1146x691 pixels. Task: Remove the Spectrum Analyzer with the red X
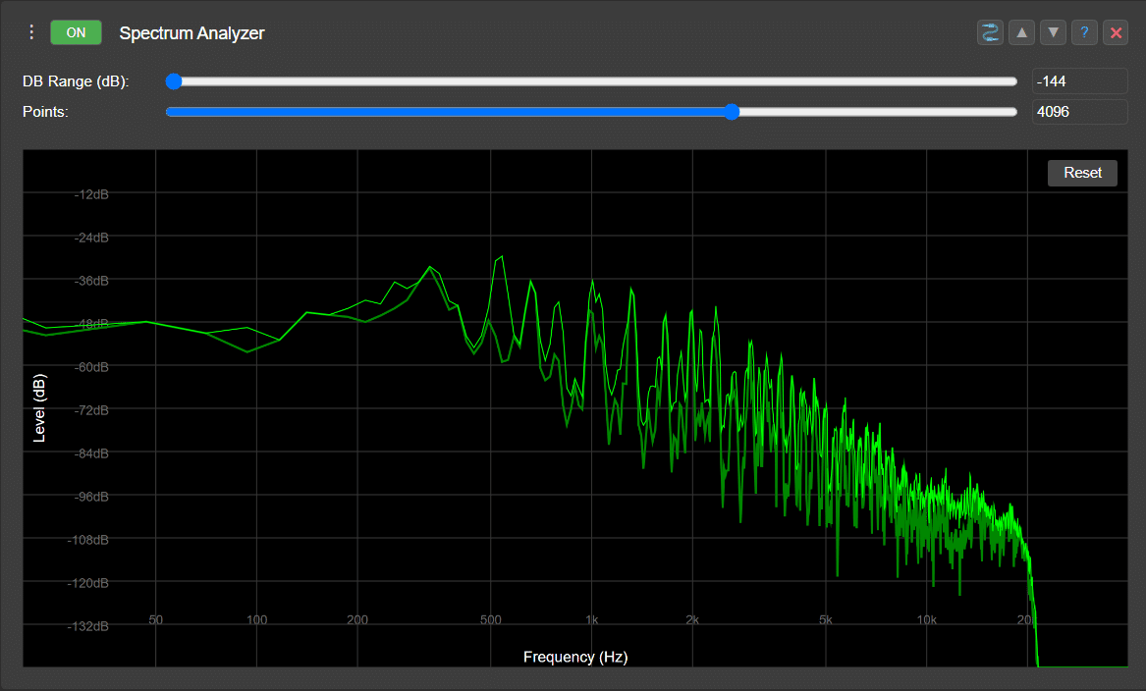click(1116, 32)
